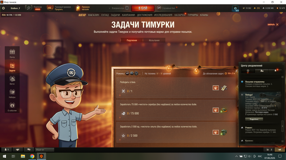The image size is (286, 160).
Task: Select the Задачи sidebar icon
Action: 12,67
